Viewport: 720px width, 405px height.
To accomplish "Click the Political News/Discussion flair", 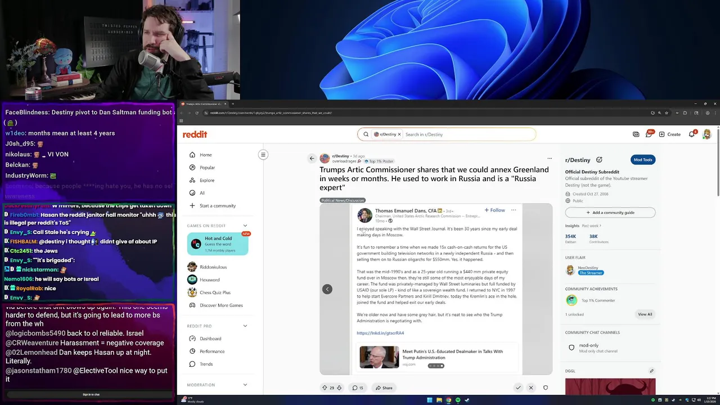I will tap(343, 200).
